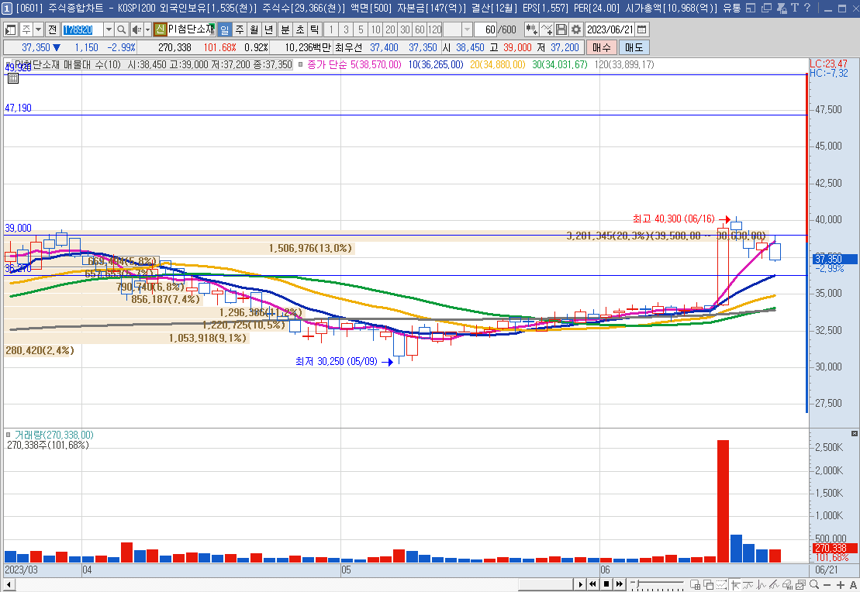Expand the sound options dropdown arrow
The height and width of the screenshot is (592, 860).
pyautogui.click(x=147, y=29)
